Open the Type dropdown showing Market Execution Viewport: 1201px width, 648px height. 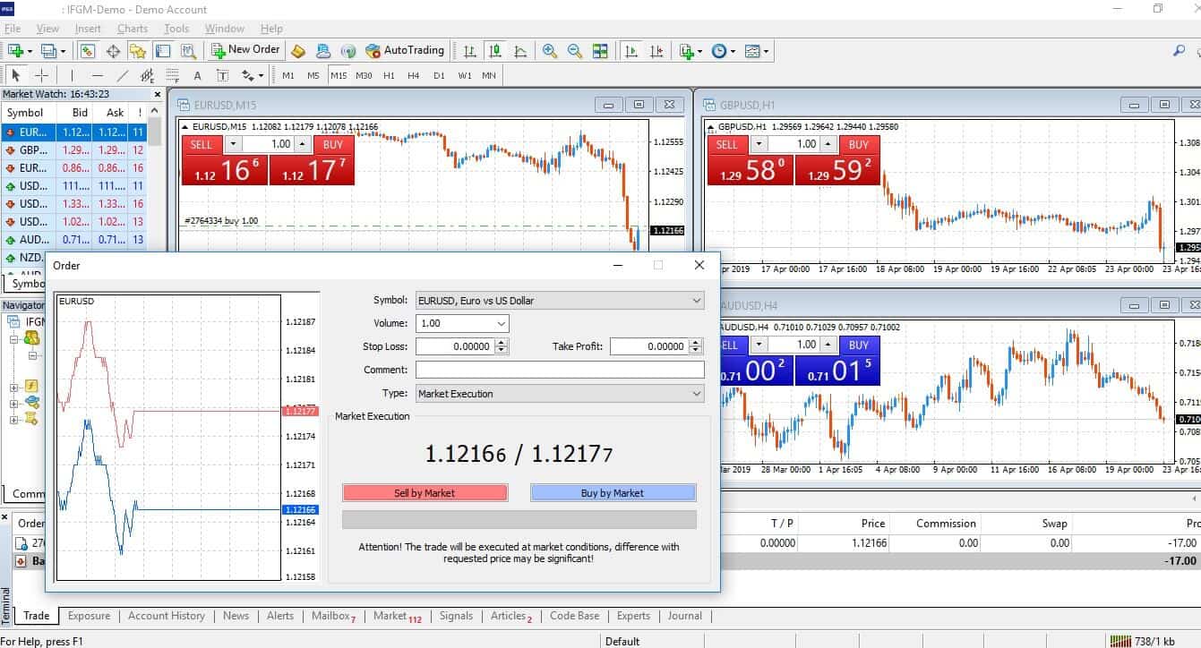[x=697, y=394]
